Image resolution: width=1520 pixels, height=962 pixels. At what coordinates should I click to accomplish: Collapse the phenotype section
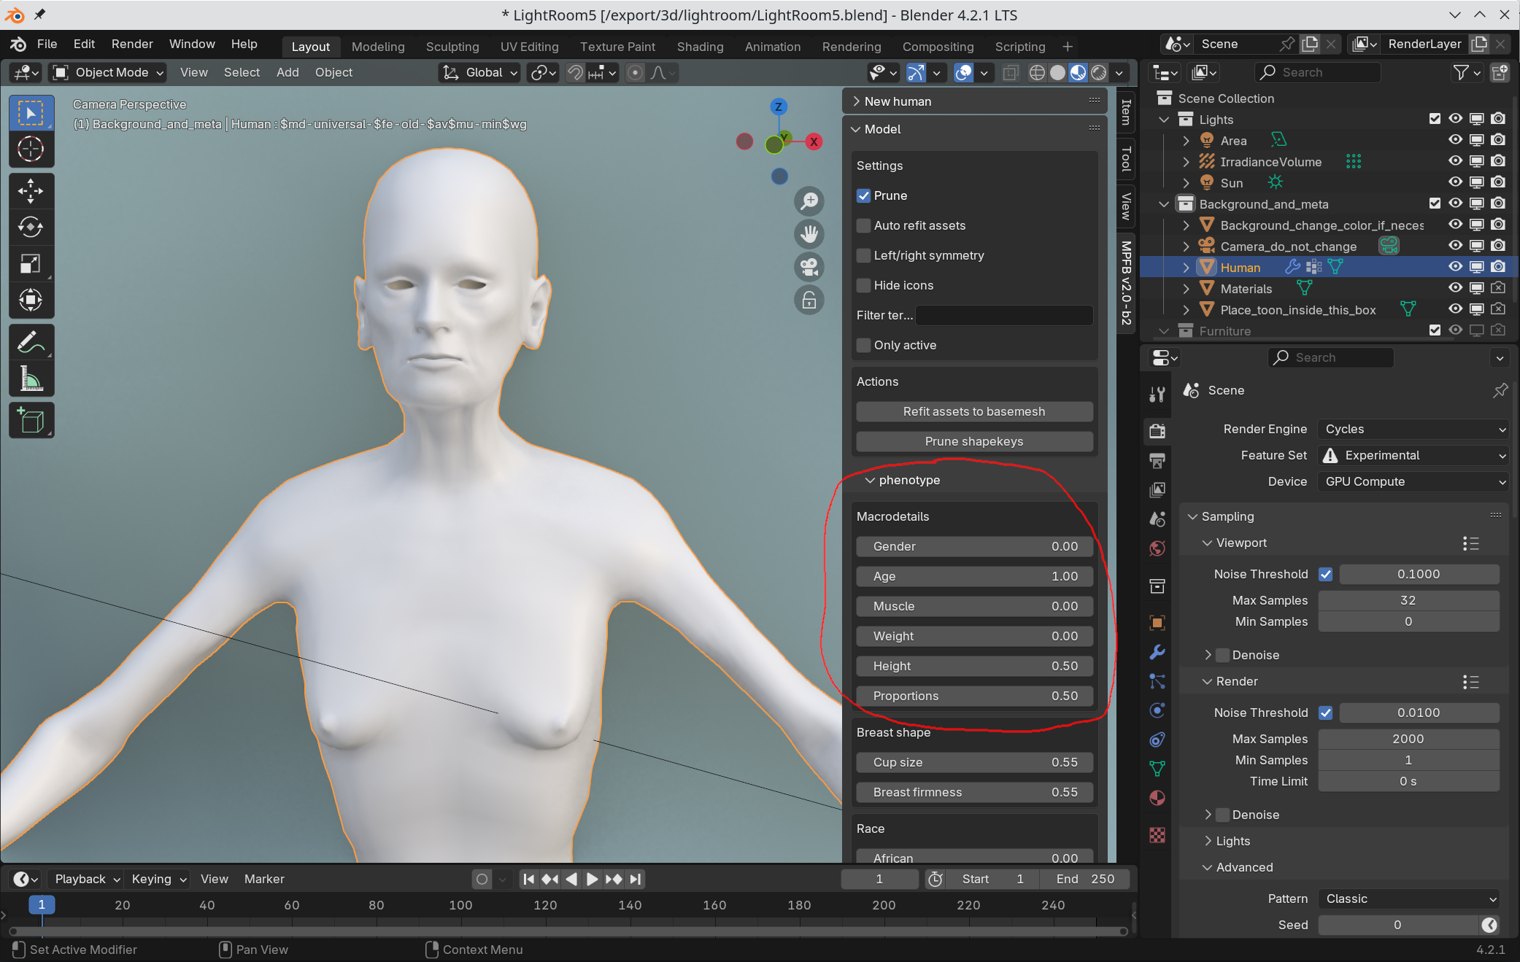tap(870, 480)
